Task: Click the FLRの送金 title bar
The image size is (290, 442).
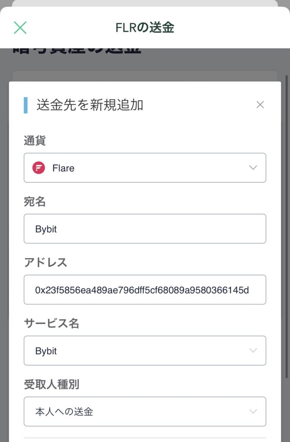Action: [145, 28]
